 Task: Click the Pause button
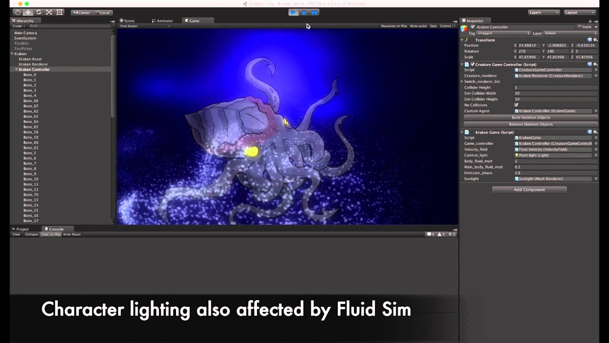click(x=304, y=12)
